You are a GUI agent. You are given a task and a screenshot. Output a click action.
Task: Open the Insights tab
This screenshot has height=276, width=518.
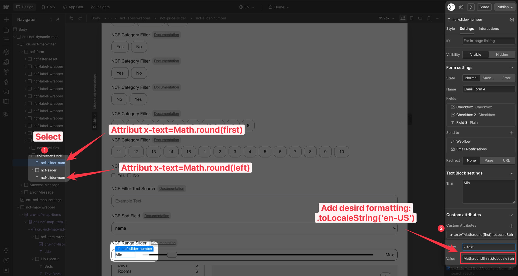click(100, 7)
